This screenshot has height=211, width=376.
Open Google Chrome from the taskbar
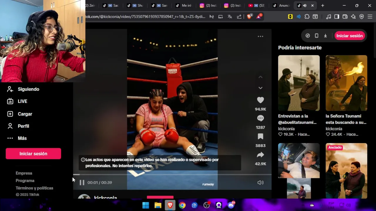(x=182, y=205)
